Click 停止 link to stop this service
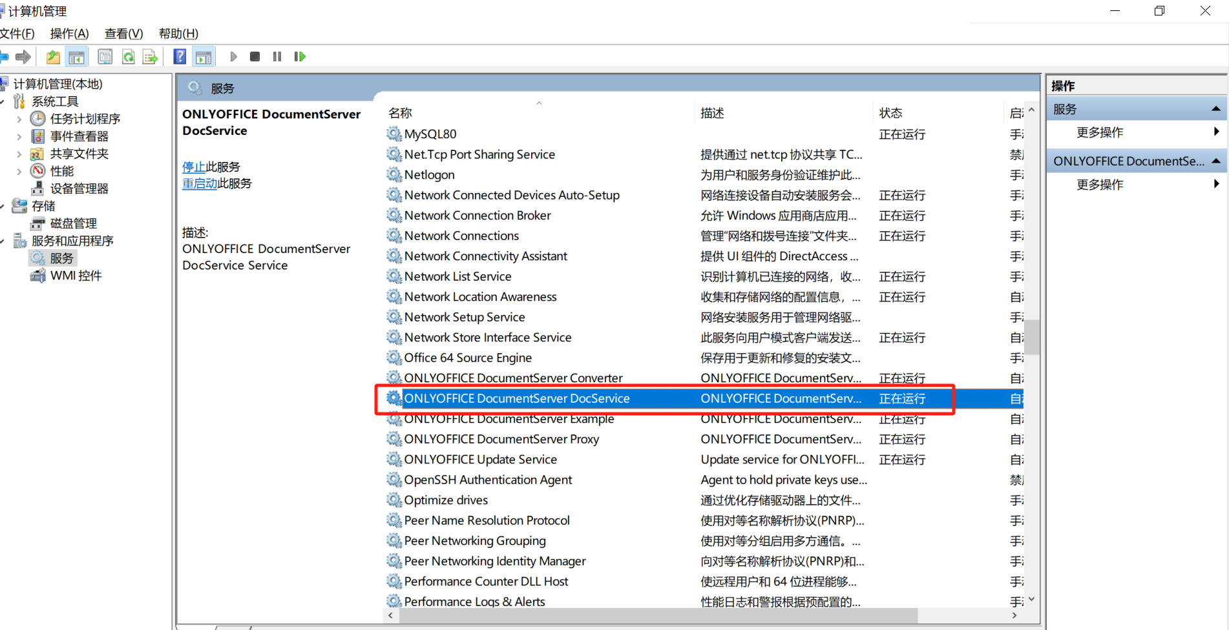The image size is (1229, 630). (x=194, y=167)
